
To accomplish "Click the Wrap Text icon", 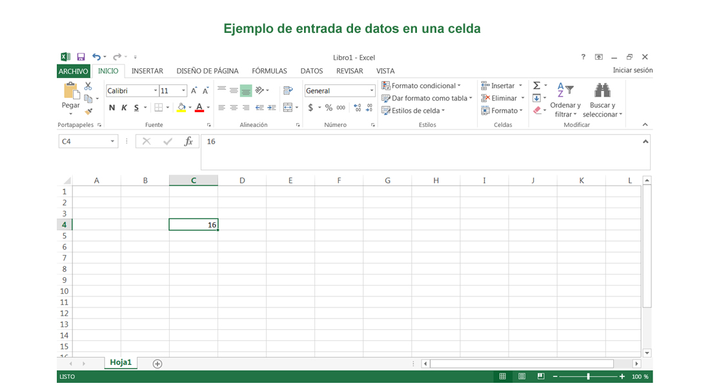I will [287, 90].
